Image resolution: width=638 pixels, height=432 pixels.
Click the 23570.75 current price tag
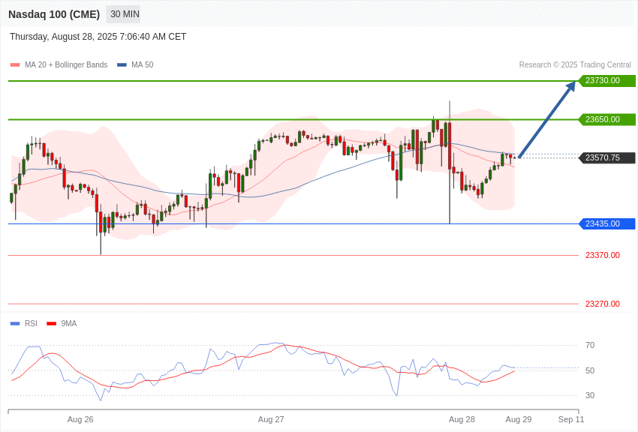[x=606, y=157]
